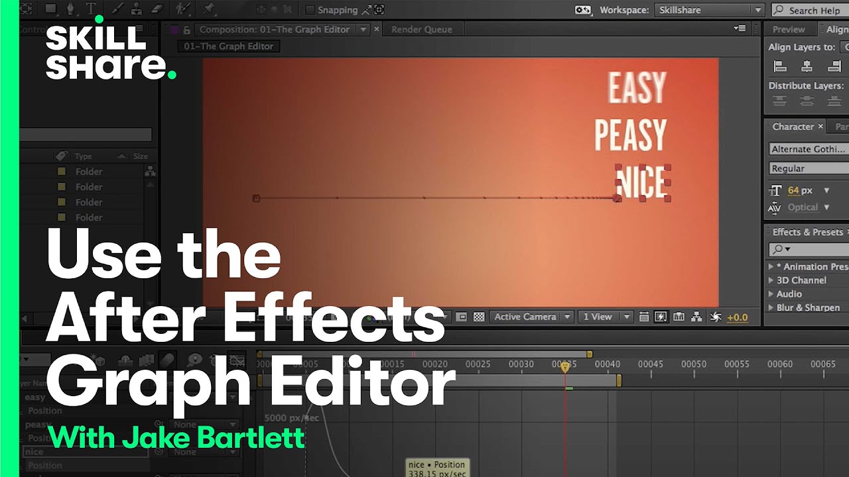Viewport: 849px width, 477px height.
Task: Open the font size dropdown arrow
Action: (826, 190)
